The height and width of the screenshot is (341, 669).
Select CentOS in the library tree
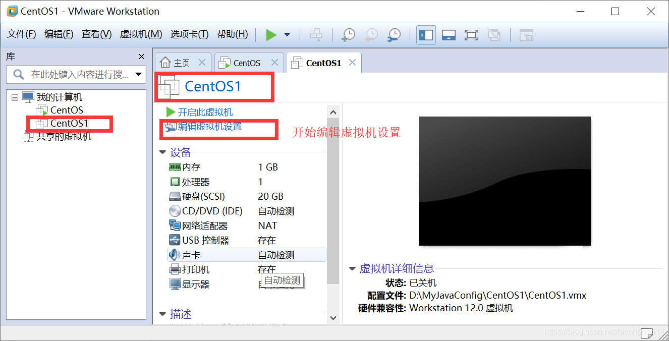point(67,110)
